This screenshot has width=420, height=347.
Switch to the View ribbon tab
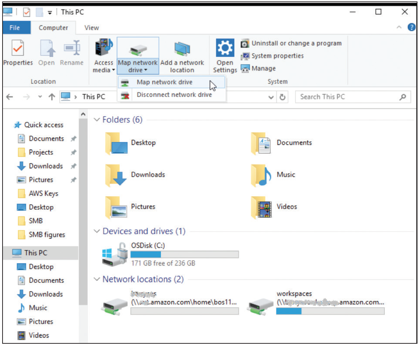pyautogui.click(x=92, y=28)
